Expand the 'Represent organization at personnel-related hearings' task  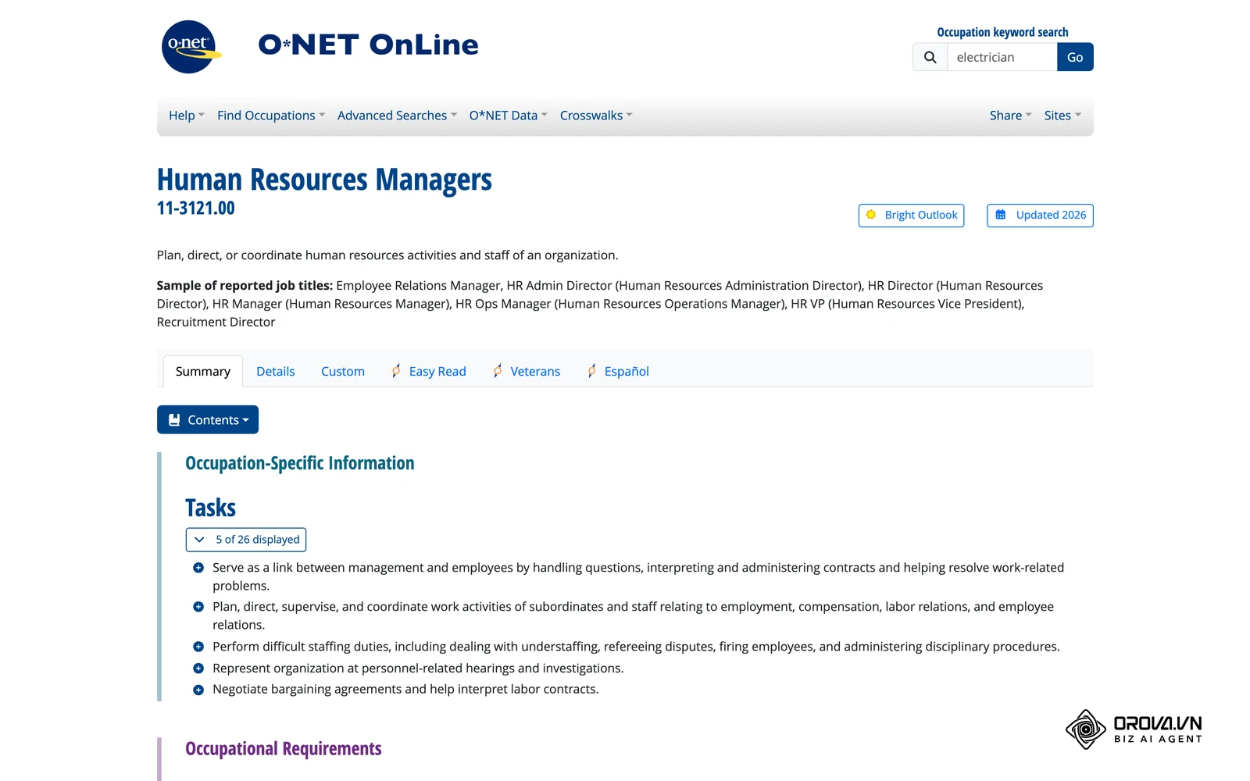tap(198, 669)
